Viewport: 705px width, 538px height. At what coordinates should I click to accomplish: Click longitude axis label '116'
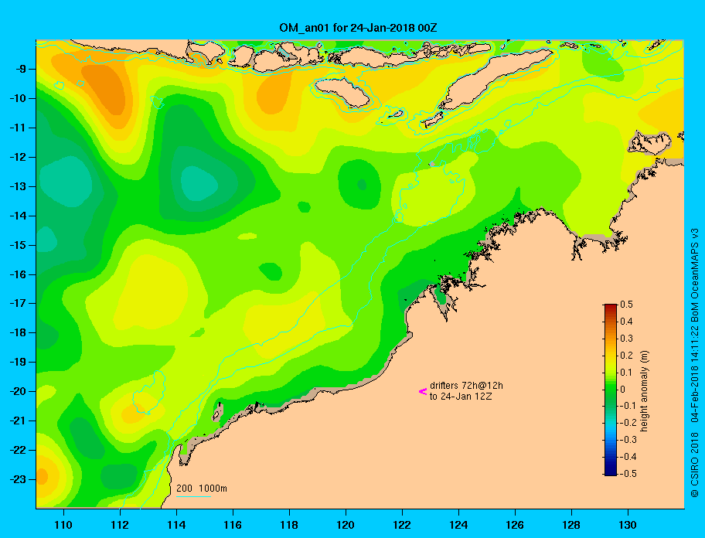[x=233, y=525]
